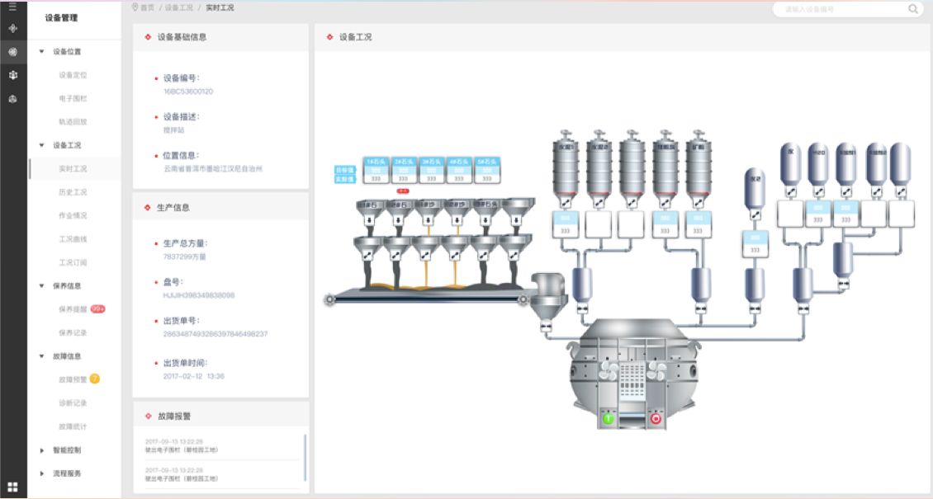This screenshot has width=933, height=499.
Task: Click the green start button on the mixer
Action: click(x=609, y=418)
